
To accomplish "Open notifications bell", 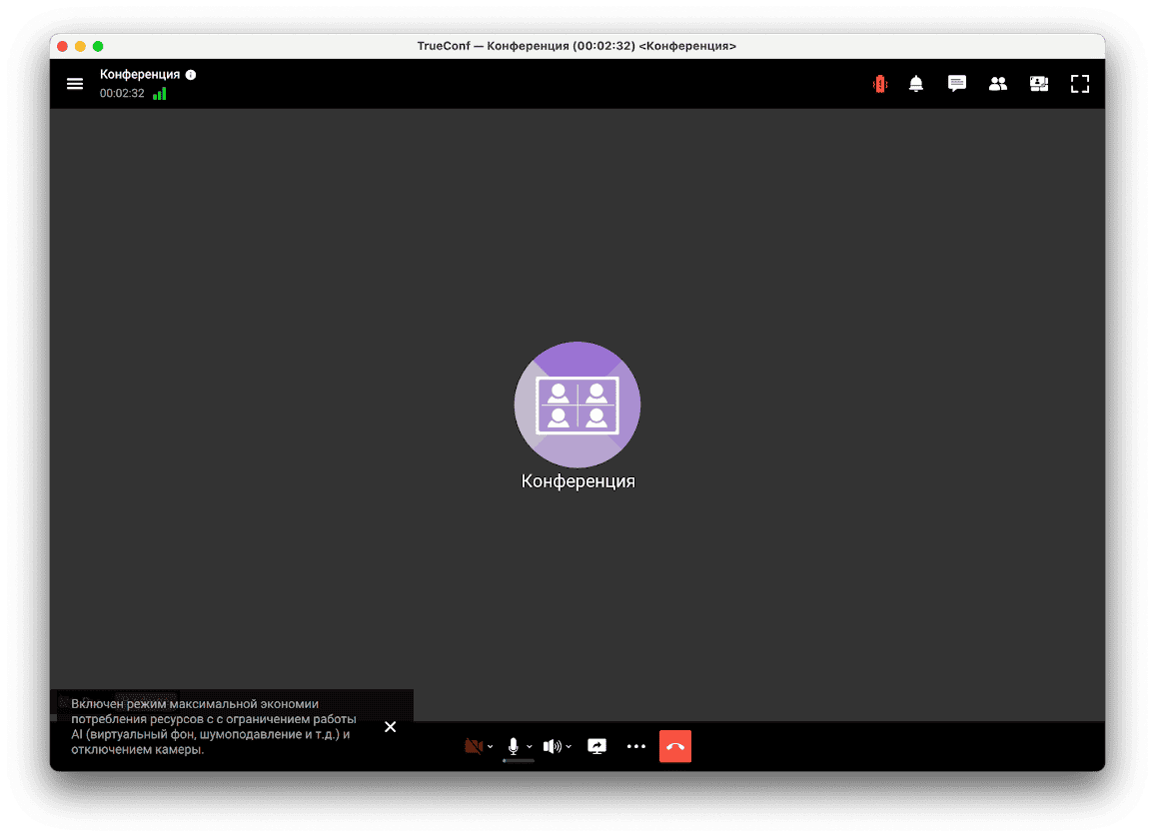I will tap(916, 84).
